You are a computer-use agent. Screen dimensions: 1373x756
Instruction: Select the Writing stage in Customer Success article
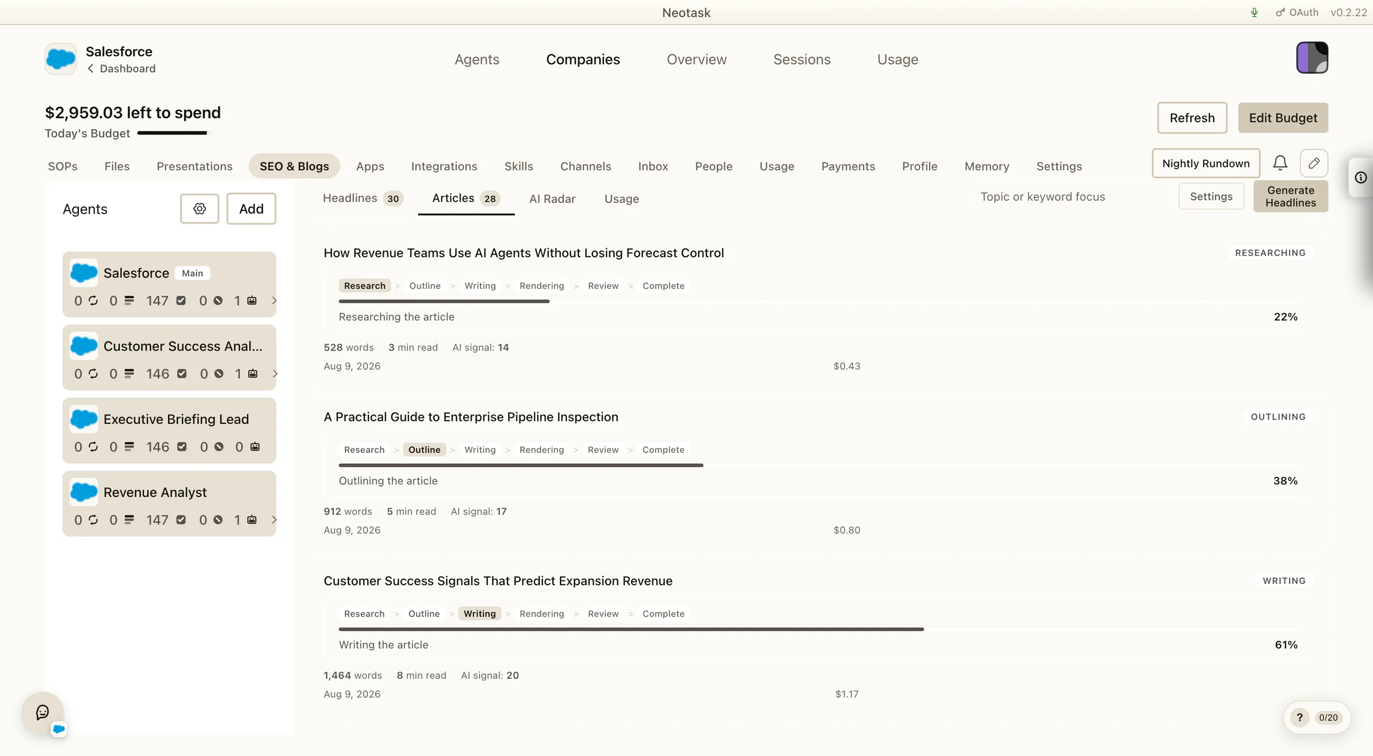pyautogui.click(x=479, y=614)
